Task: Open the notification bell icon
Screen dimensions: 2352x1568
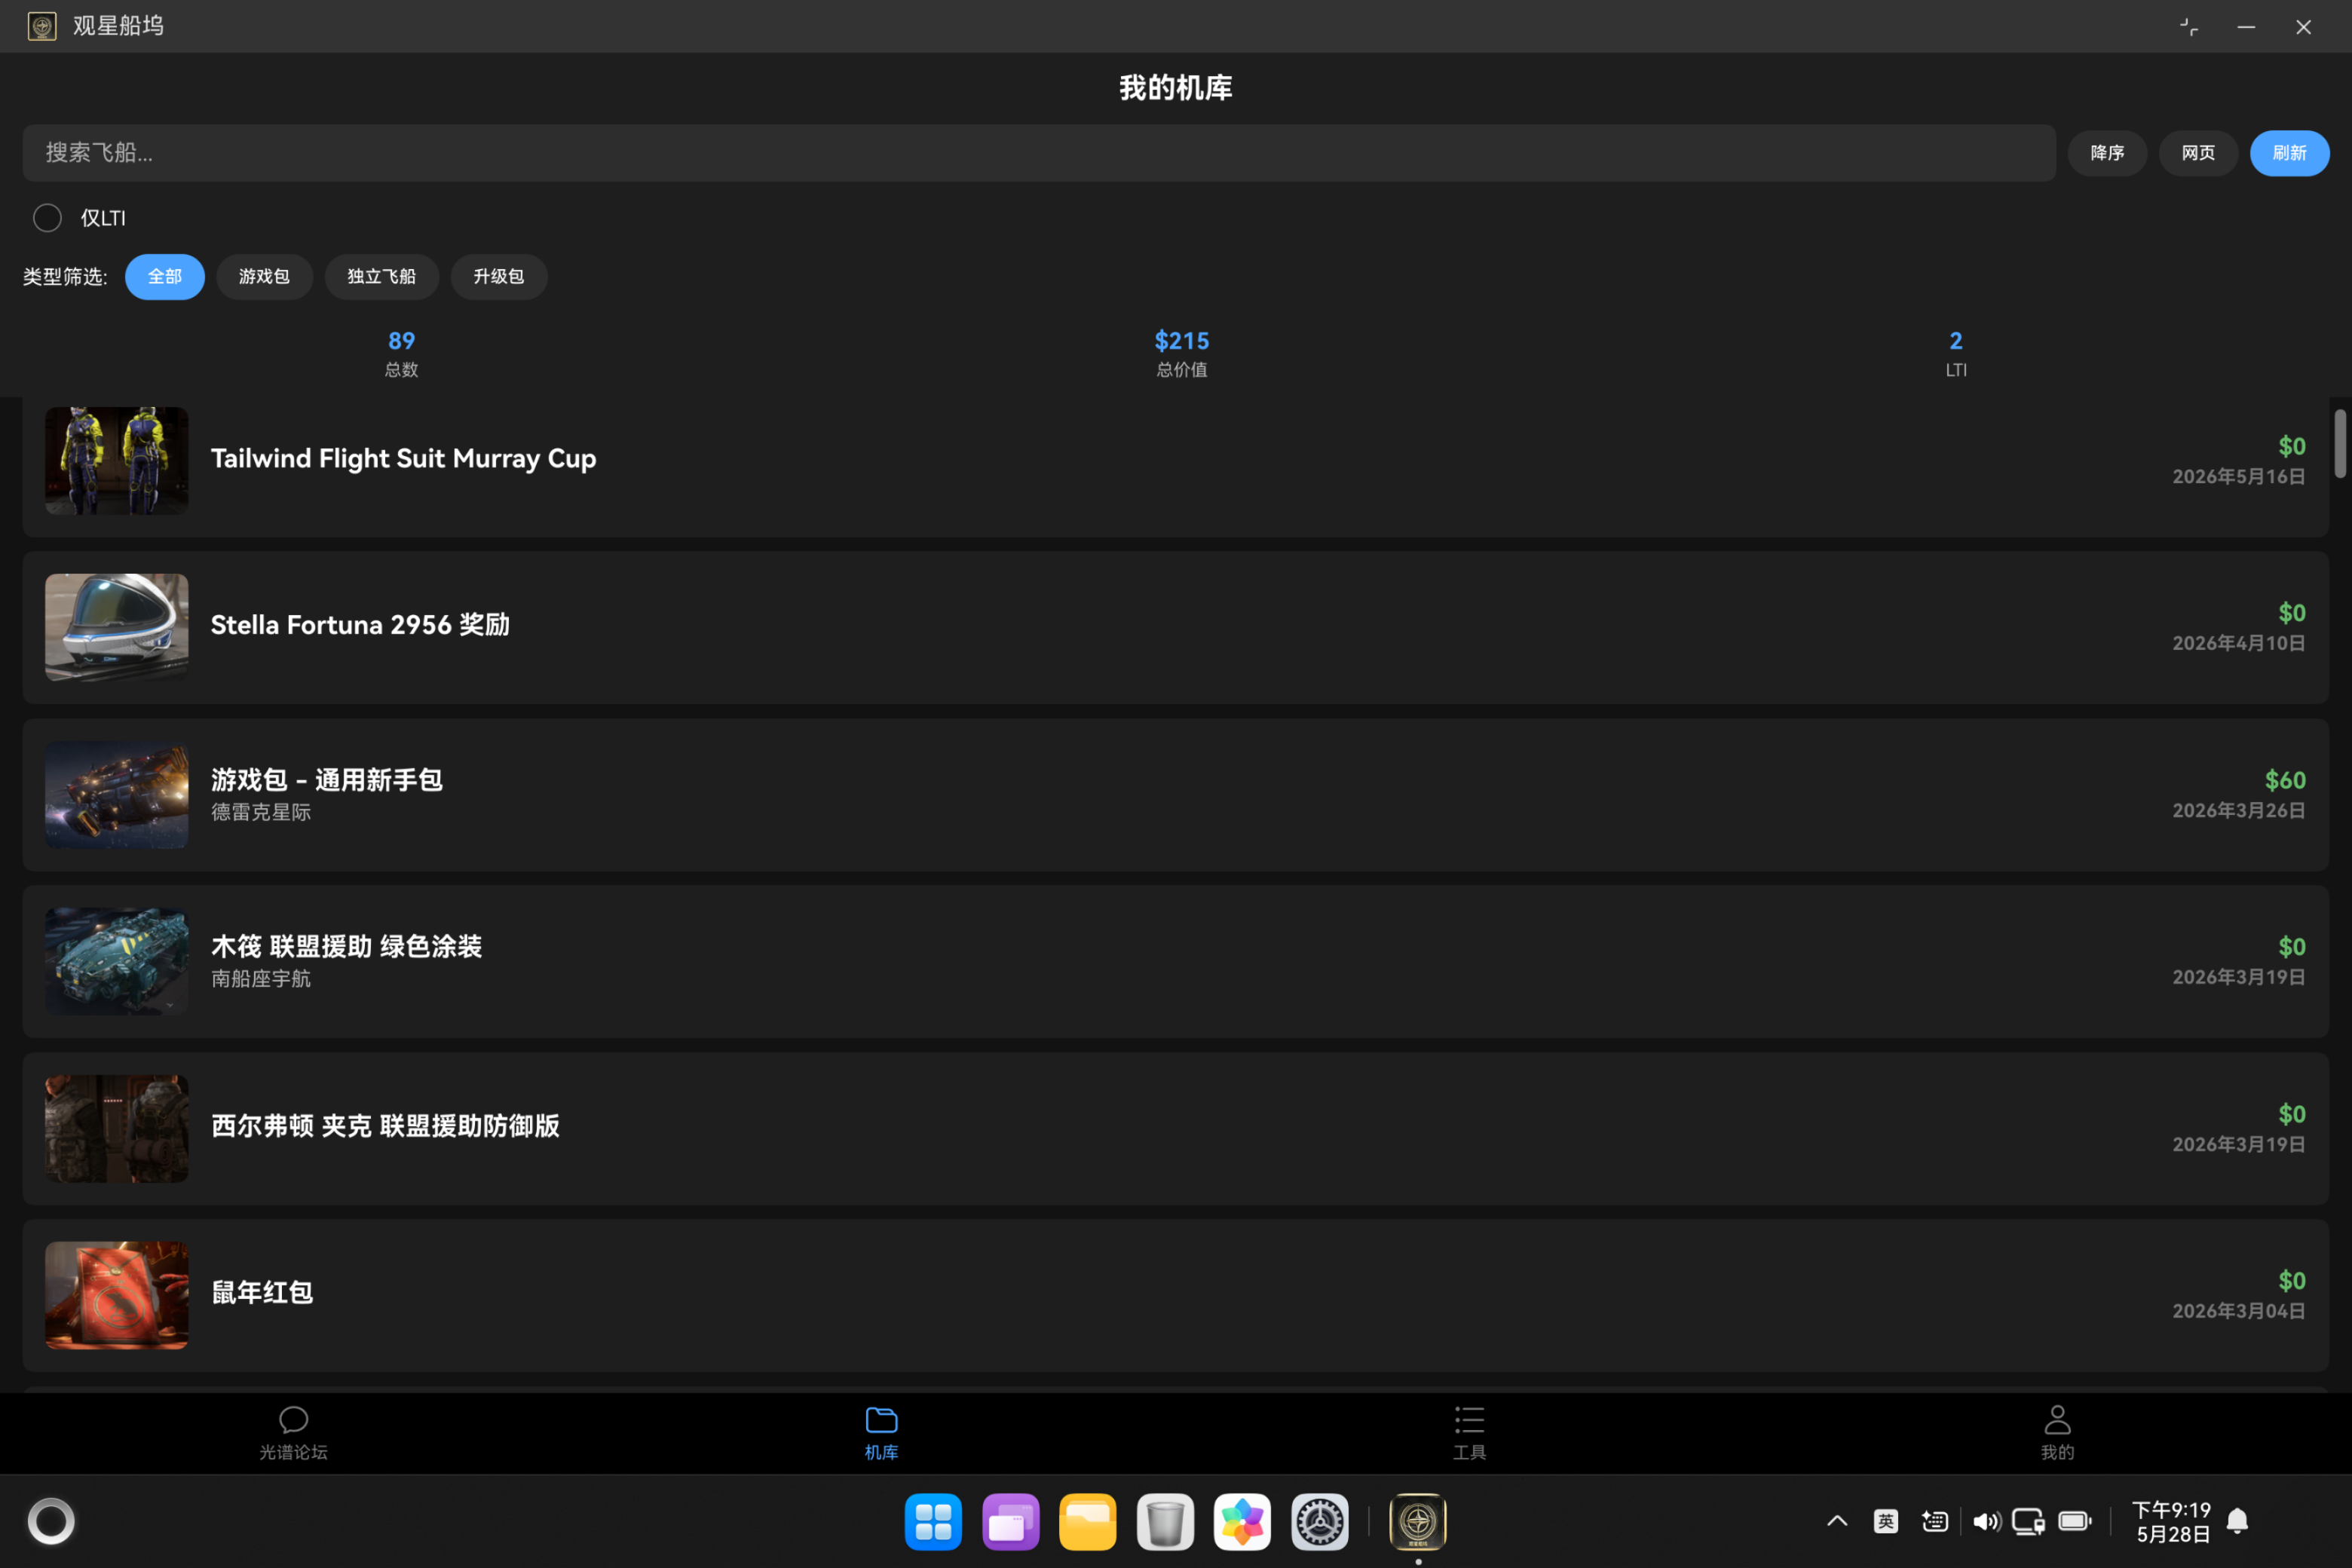Action: pyautogui.click(x=2238, y=1521)
